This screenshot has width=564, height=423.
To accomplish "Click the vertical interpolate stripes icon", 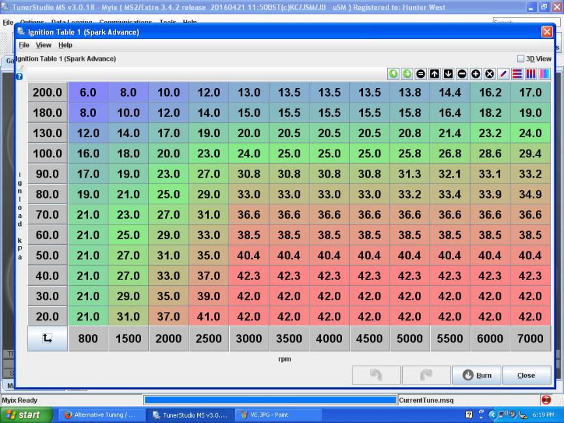I will pos(531,74).
